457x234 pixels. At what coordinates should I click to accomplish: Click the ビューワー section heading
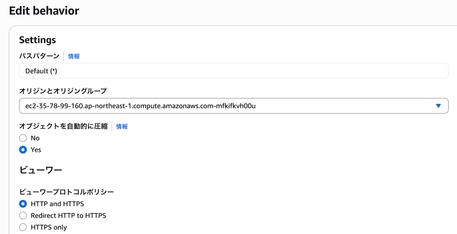[41, 169]
